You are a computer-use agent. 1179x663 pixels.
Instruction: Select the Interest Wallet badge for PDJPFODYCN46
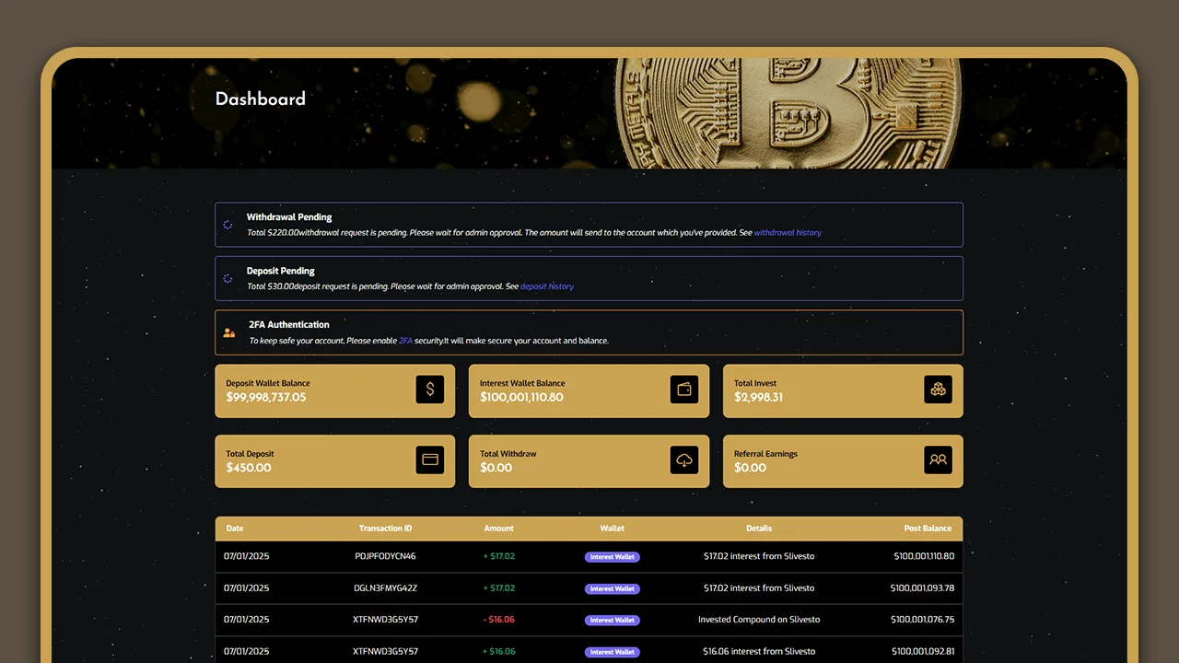pos(612,557)
